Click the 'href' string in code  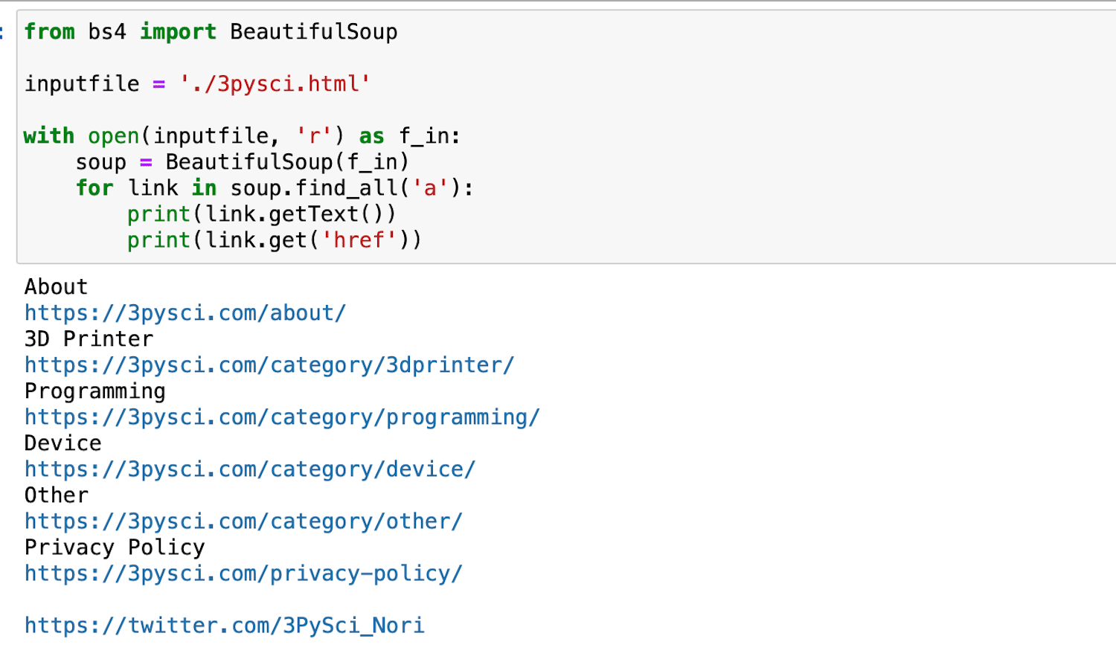[x=359, y=240]
